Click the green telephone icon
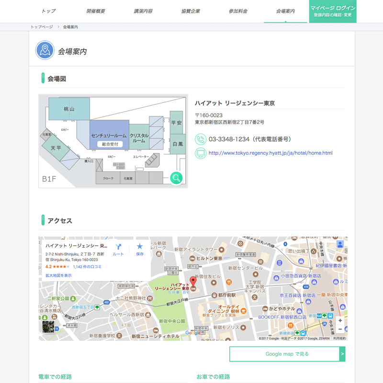The height and width of the screenshot is (383, 383). tap(201, 139)
